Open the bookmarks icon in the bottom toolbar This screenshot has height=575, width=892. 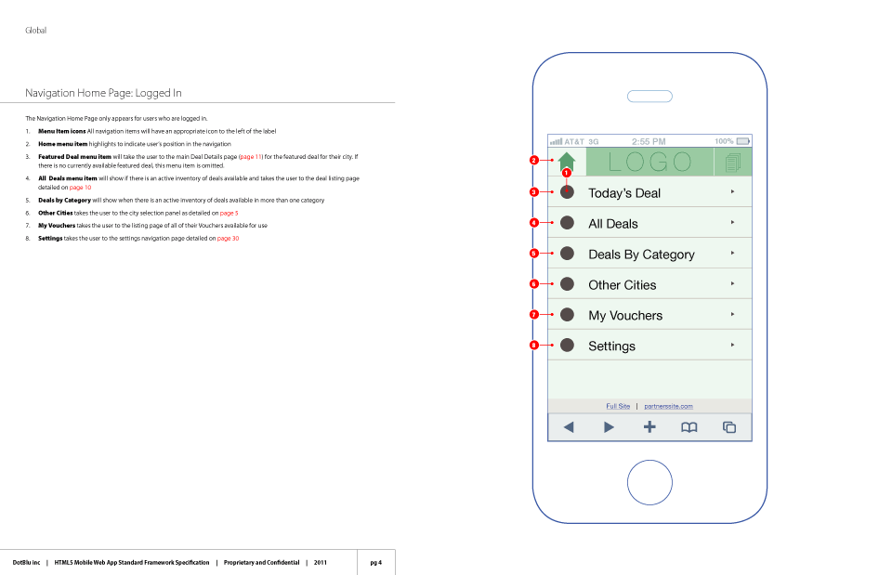[x=689, y=426]
